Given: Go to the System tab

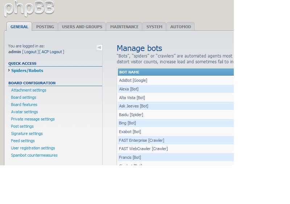Looking at the screenshot, I should click(x=154, y=27).
